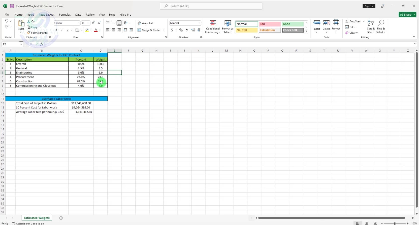Screen dimensions: 419x225
Task: Click the Insert cells icon
Action: [317, 23]
